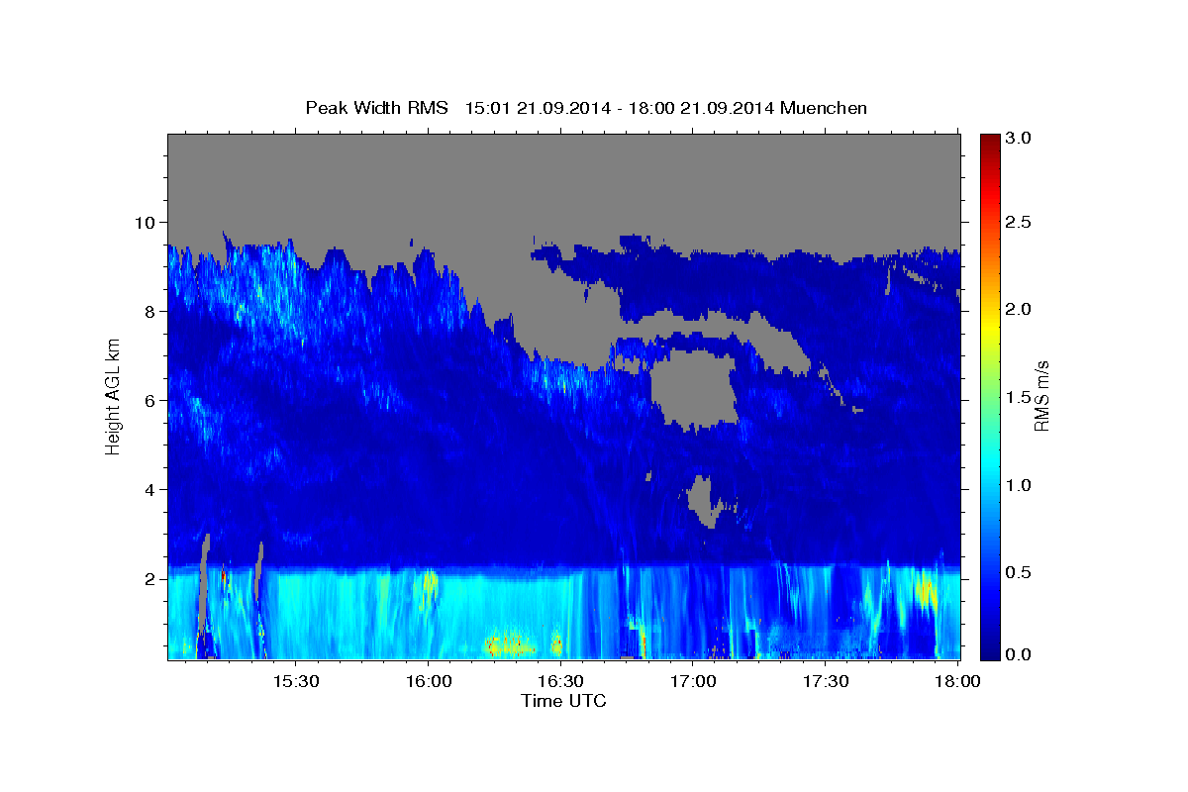
Task: Click the colorbar value 0.0
Action: pyautogui.click(x=1019, y=654)
